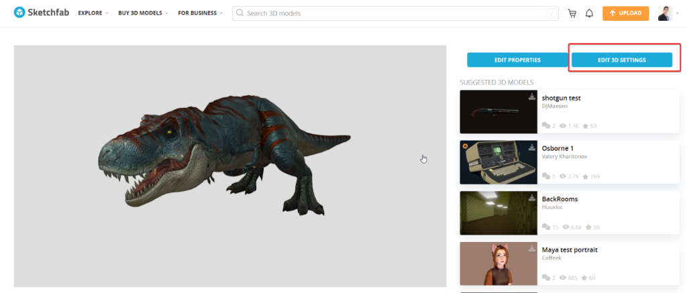This screenshot has width=687, height=293.
Task: Click the user profile avatar
Action: pos(665,13)
